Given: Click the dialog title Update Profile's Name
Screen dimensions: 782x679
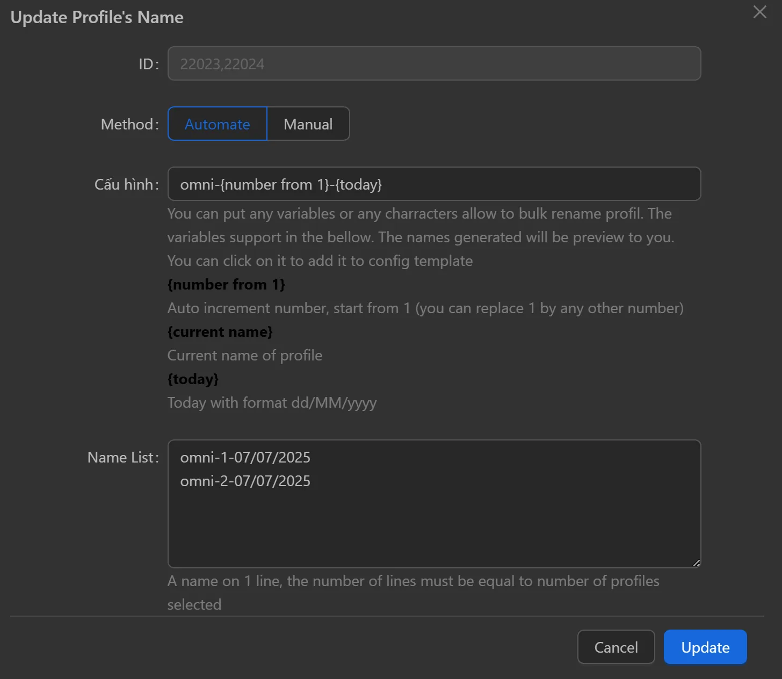Looking at the screenshot, I should coord(97,17).
